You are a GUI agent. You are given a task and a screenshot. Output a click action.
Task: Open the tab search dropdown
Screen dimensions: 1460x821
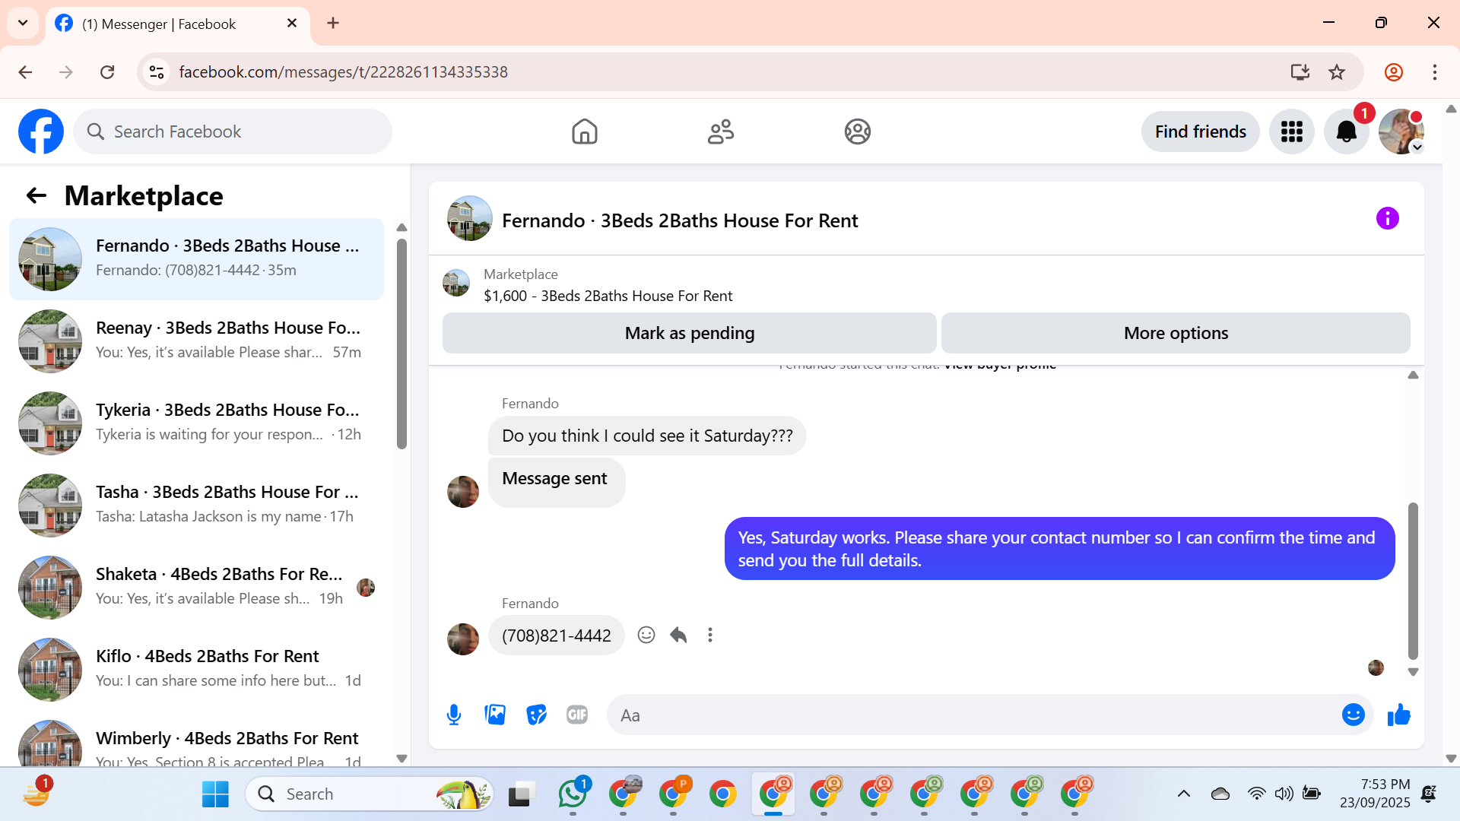(x=23, y=23)
